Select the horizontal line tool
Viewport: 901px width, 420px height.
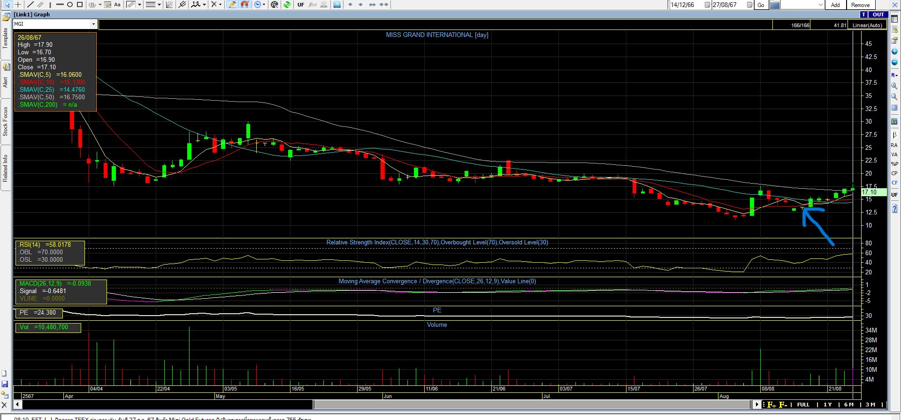tap(60, 5)
